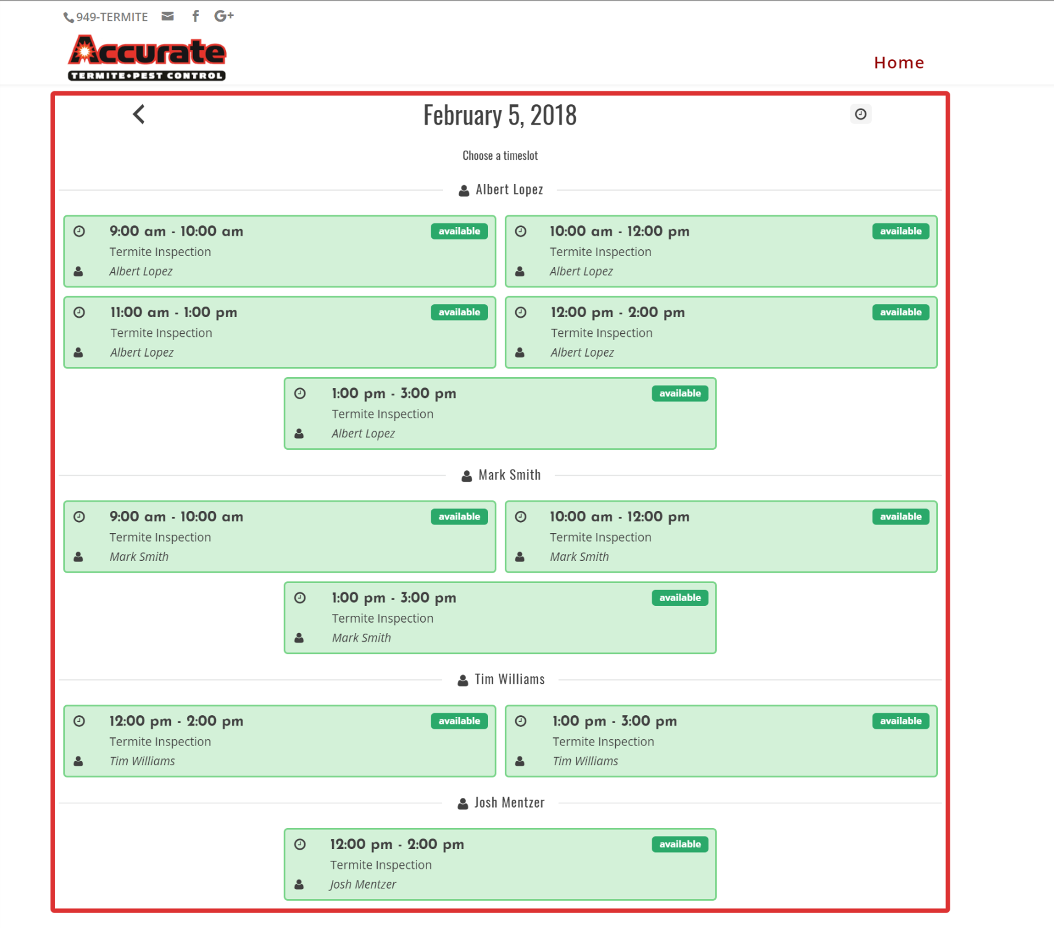The width and height of the screenshot is (1054, 928).
Task: Click available badge on Tim Williams 1:00 pm slot
Action: tap(900, 721)
